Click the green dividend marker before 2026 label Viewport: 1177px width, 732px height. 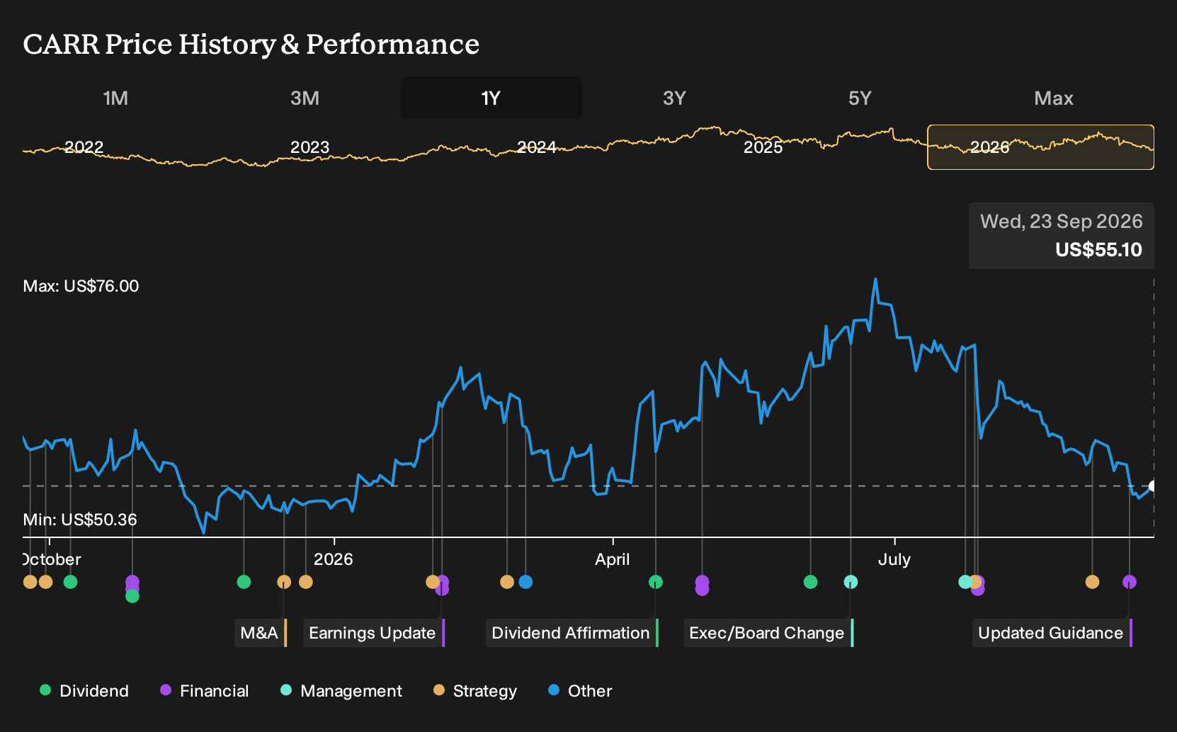(x=244, y=582)
